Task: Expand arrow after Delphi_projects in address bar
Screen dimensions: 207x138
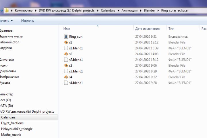Action: 98,11
